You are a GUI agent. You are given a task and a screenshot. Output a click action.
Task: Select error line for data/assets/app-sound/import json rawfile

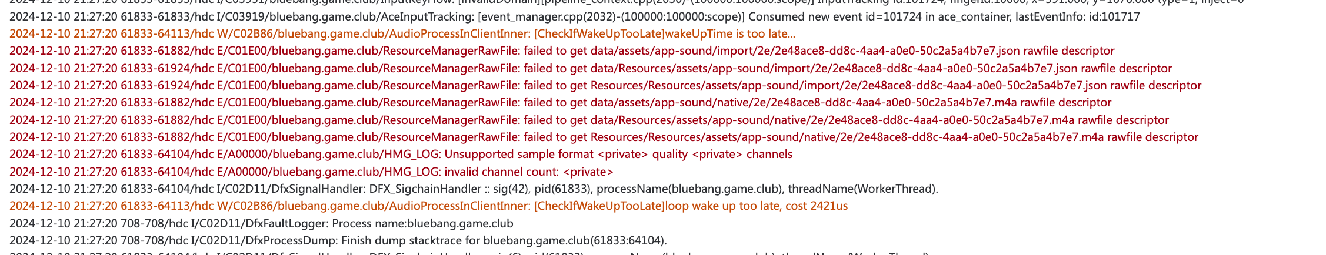click(562, 51)
